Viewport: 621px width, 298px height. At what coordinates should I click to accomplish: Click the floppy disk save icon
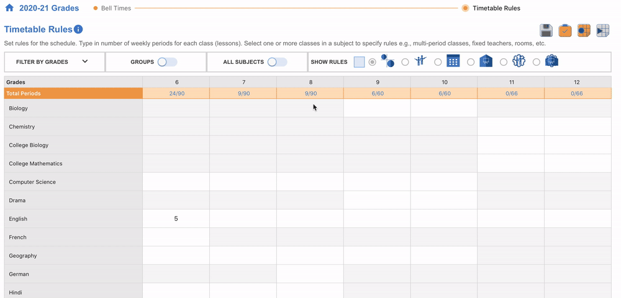point(546,30)
